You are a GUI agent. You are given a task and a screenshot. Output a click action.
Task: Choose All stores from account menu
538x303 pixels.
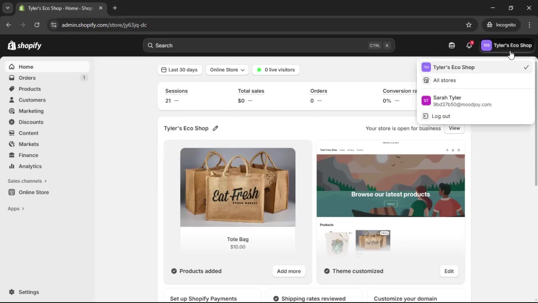tap(476, 80)
